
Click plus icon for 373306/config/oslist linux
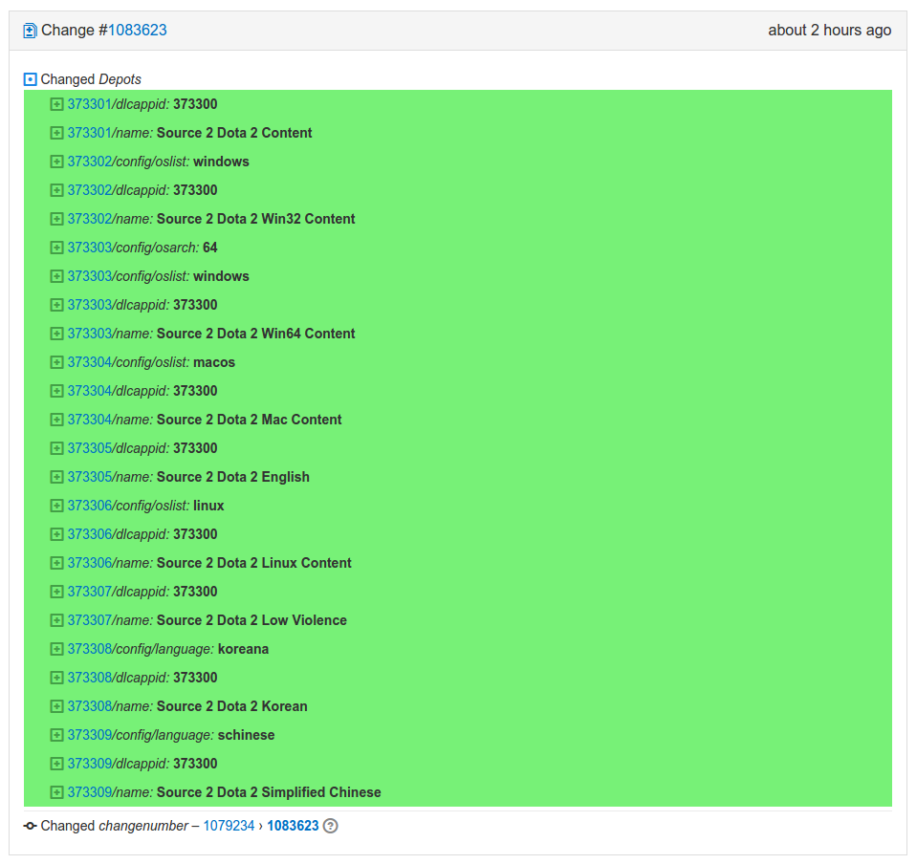(x=56, y=506)
